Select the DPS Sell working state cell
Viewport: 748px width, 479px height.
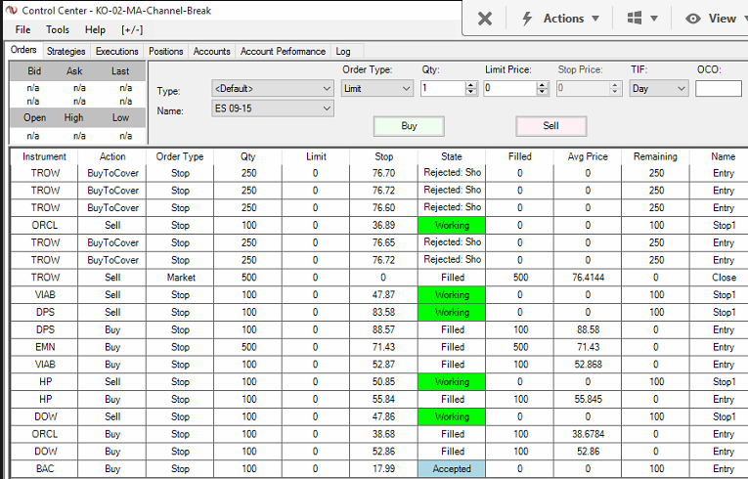point(452,313)
